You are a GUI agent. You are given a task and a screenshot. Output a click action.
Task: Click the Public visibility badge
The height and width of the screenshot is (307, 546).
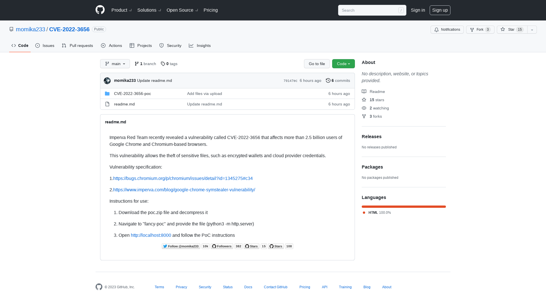point(99,29)
